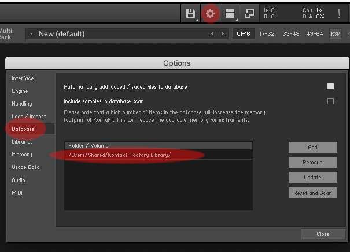
Task: Click the exclamation mark panic icon
Action: click(339, 13)
